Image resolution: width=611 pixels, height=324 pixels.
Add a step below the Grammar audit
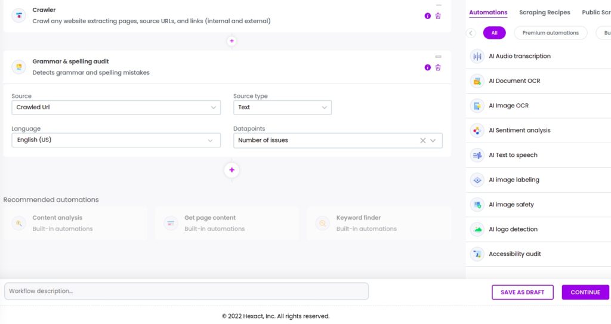click(x=232, y=170)
